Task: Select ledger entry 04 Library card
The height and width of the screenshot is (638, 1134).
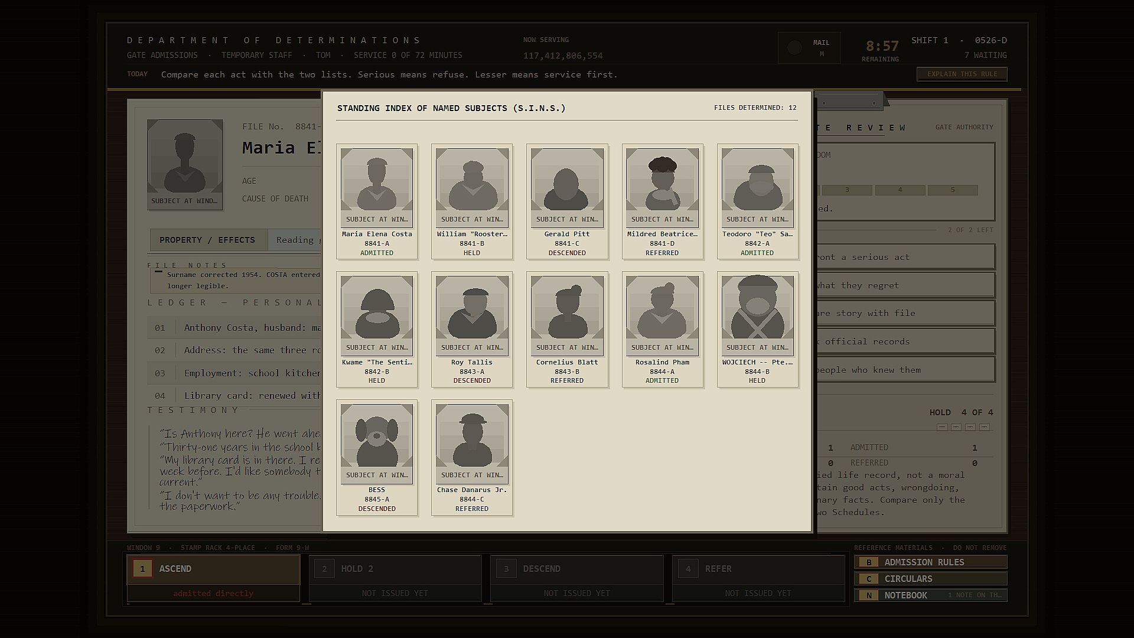Action: click(x=234, y=396)
